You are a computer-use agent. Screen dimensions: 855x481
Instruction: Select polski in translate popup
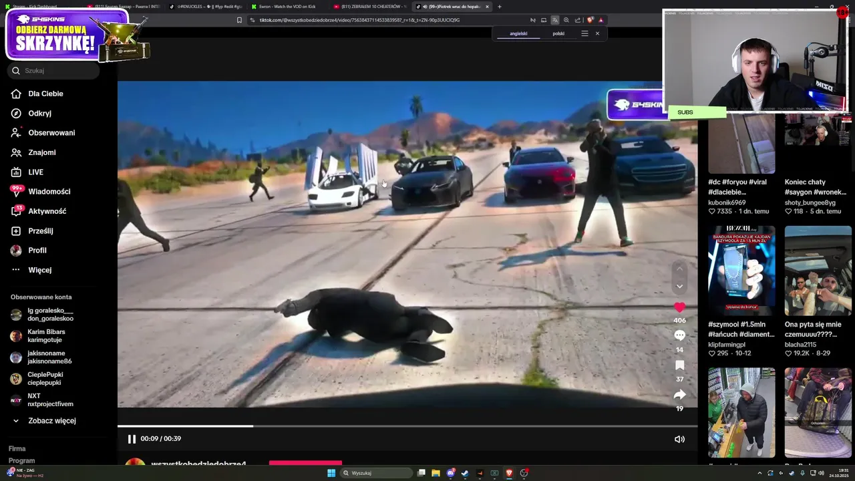click(x=558, y=33)
